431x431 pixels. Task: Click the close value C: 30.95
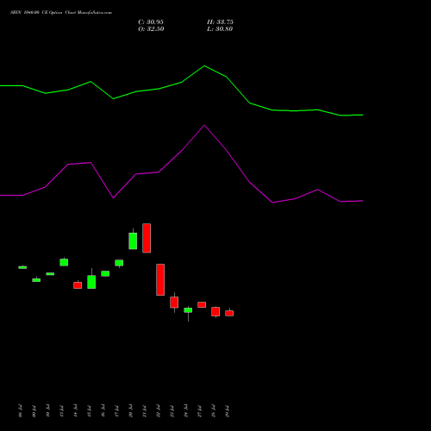(x=151, y=22)
